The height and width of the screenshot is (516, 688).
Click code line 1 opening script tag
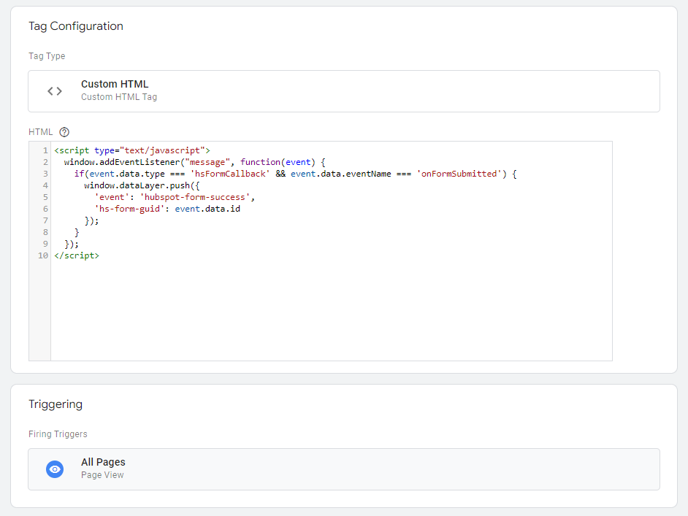[132, 150]
